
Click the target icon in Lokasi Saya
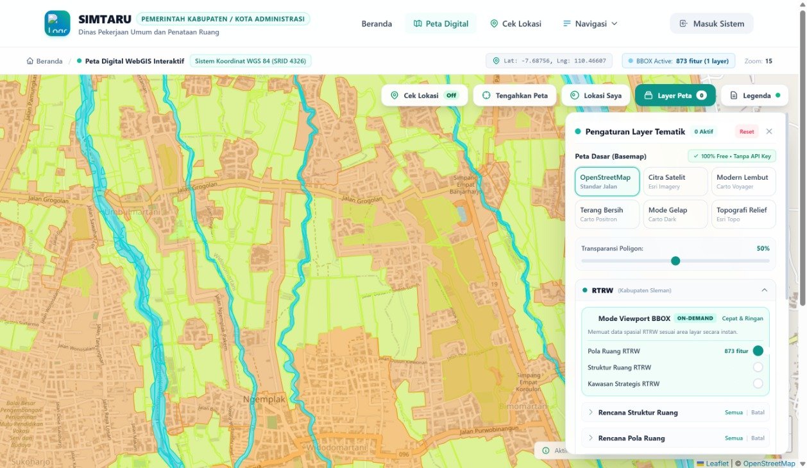574,96
